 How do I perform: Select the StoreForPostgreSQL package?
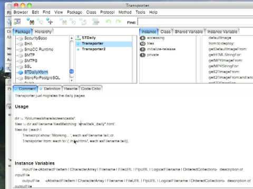(x=42, y=78)
